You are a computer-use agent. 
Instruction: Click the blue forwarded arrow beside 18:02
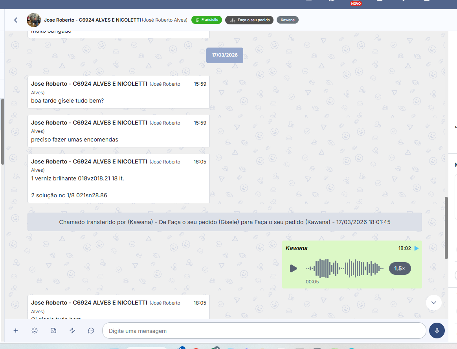[x=417, y=248]
